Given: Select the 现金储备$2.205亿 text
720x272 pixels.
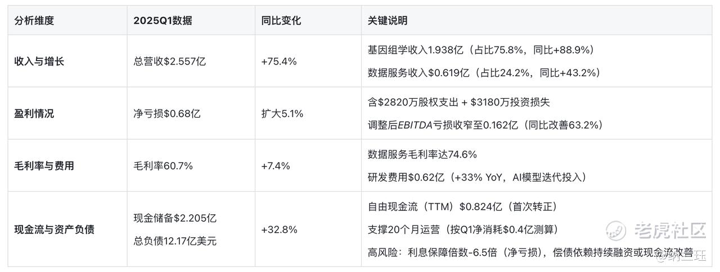Looking at the screenshot, I should click(x=175, y=218).
